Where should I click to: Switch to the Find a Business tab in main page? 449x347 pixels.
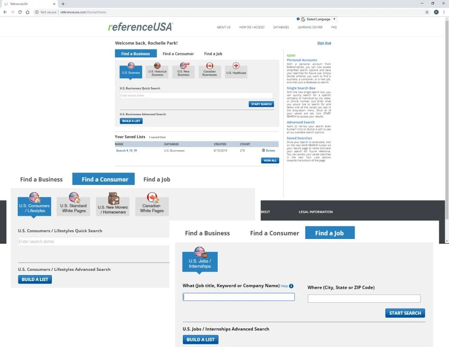[x=136, y=54]
